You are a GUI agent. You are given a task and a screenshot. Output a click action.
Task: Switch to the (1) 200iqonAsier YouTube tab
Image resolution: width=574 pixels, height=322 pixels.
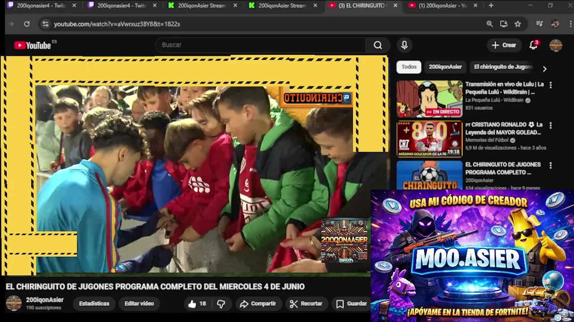444,5
